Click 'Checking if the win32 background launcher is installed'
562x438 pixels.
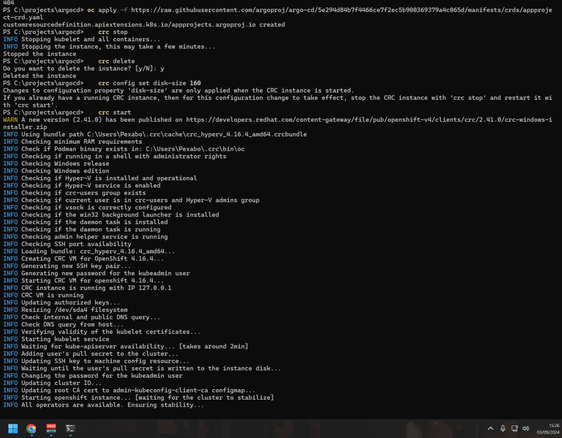(x=111, y=215)
